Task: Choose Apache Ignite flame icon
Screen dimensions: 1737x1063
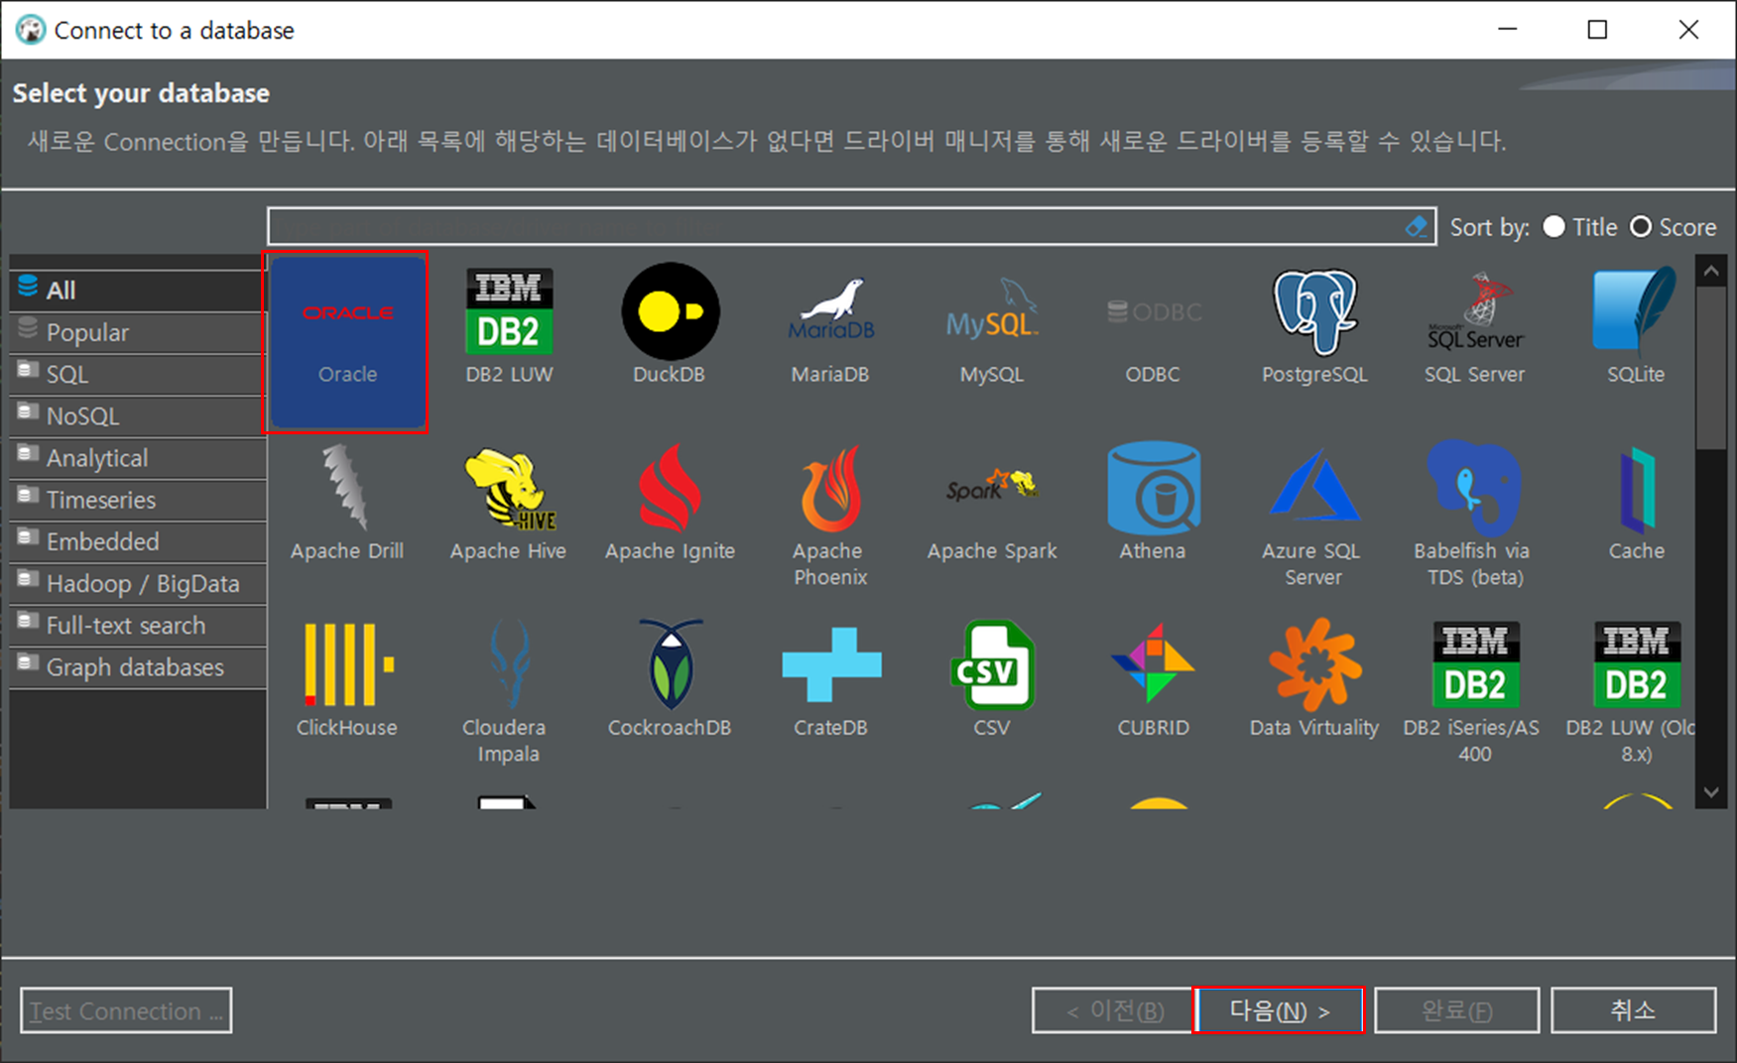Action: click(670, 487)
